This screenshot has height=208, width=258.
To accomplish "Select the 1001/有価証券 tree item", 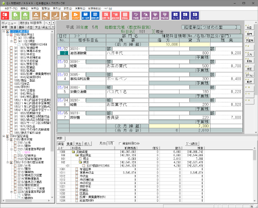I will pyautogui.click(x=26, y=48).
